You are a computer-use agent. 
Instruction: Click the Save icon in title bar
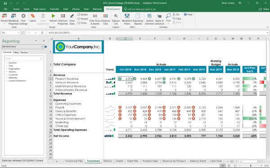click(x=5, y=3)
